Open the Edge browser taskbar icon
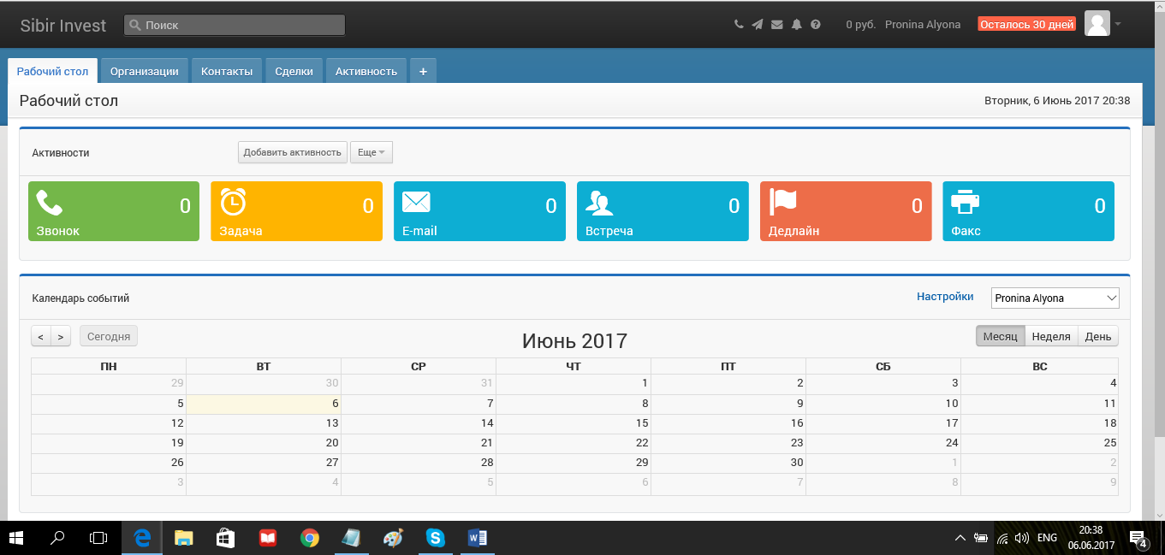Viewport: 1165px width, 555px height. coord(142,538)
